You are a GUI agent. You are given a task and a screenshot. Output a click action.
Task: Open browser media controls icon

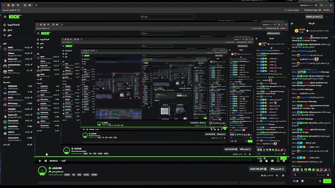point(18,5)
